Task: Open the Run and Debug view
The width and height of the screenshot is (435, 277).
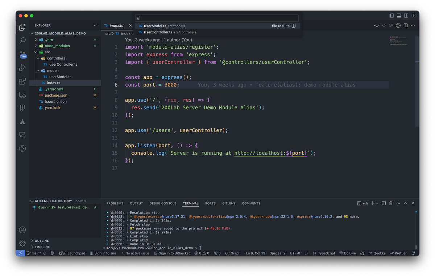Action: [x=22, y=68]
